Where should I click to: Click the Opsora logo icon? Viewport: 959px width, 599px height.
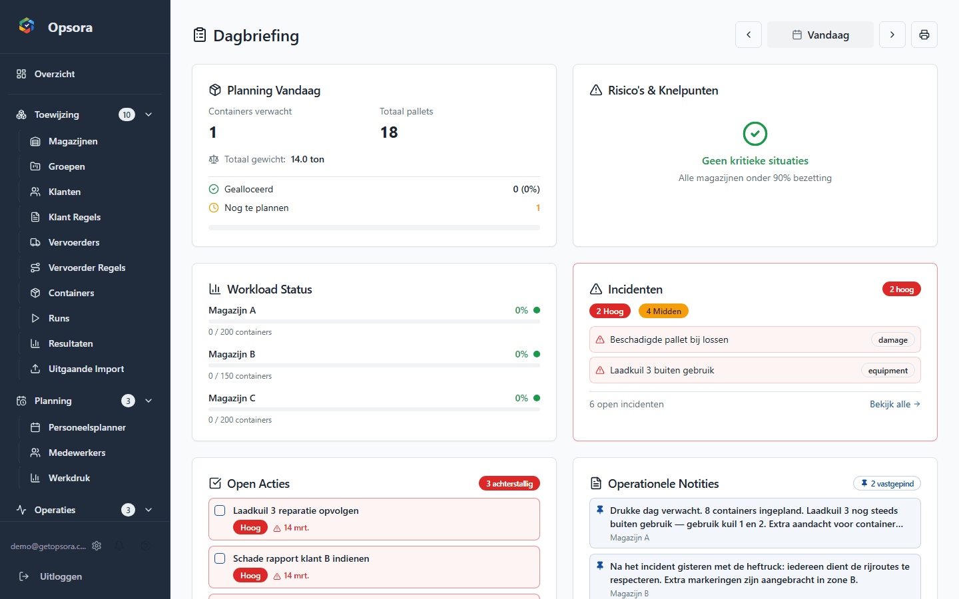coord(26,25)
